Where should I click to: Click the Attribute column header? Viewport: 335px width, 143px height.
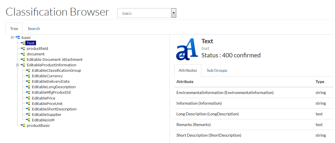[x=185, y=82]
